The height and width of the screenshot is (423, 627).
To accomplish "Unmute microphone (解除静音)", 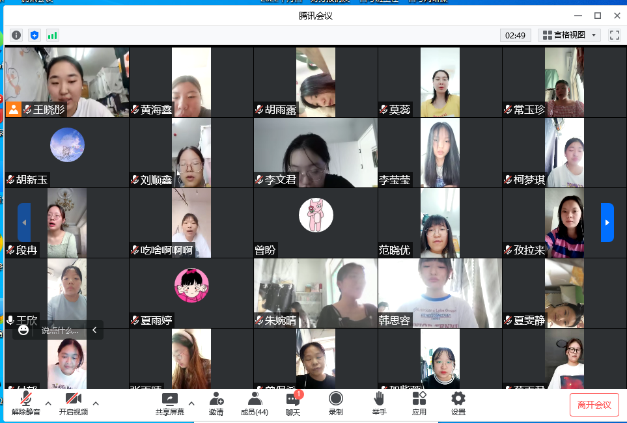I will [26, 403].
